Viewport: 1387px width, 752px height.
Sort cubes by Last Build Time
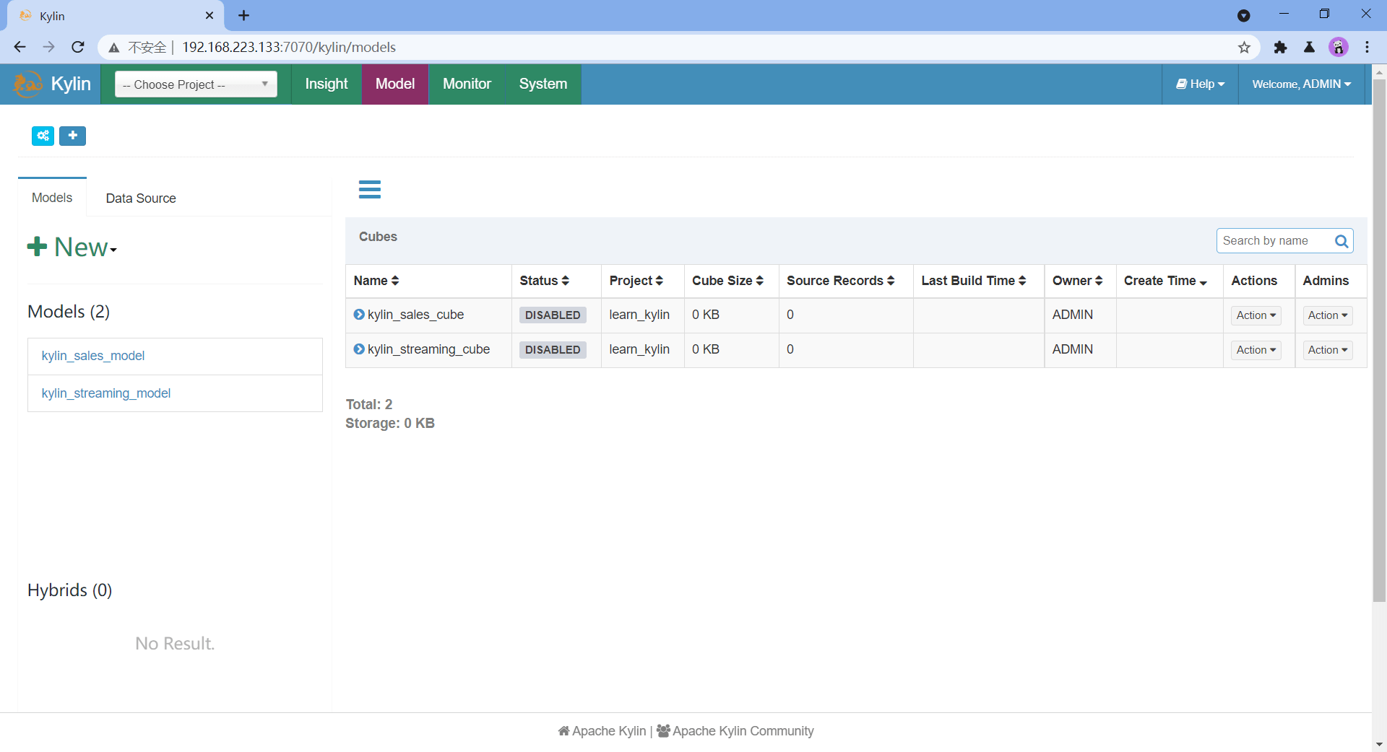pos(974,281)
